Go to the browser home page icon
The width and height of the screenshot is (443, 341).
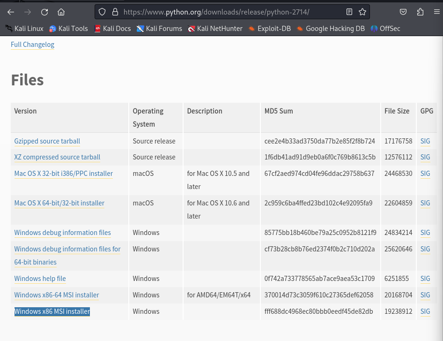coord(61,12)
